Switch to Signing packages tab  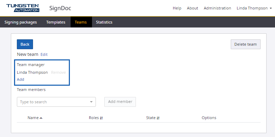click(21, 22)
